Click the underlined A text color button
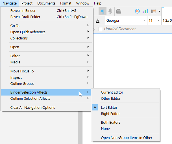 click(98, 21)
